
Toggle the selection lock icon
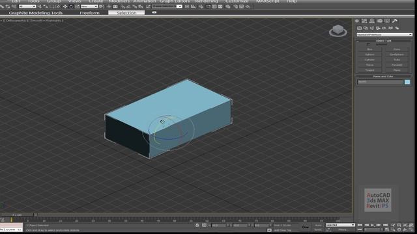point(197,225)
